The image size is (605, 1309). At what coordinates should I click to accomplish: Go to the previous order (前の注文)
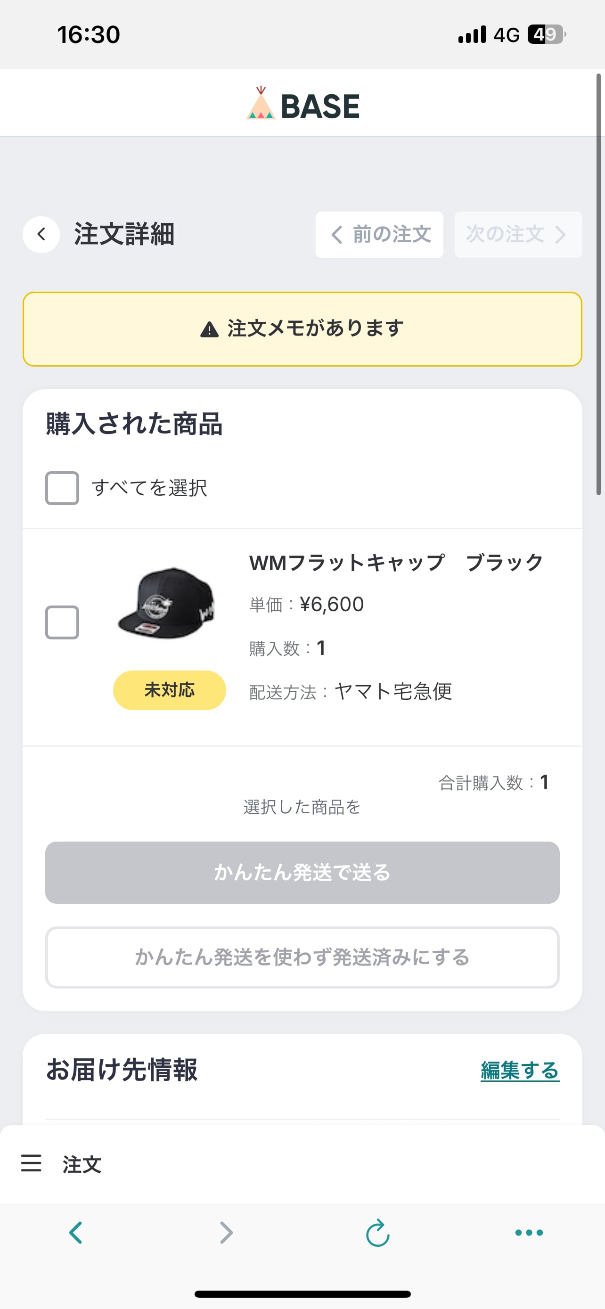tap(379, 234)
